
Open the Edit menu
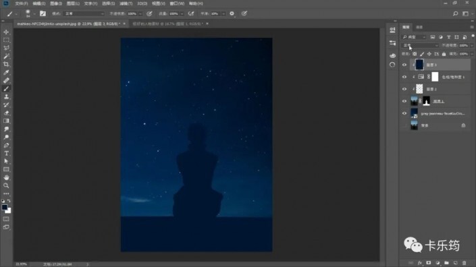(39, 3)
